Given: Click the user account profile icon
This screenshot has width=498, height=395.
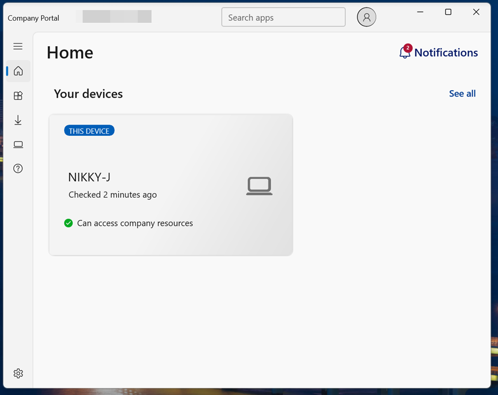Looking at the screenshot, I should point(366,17).
